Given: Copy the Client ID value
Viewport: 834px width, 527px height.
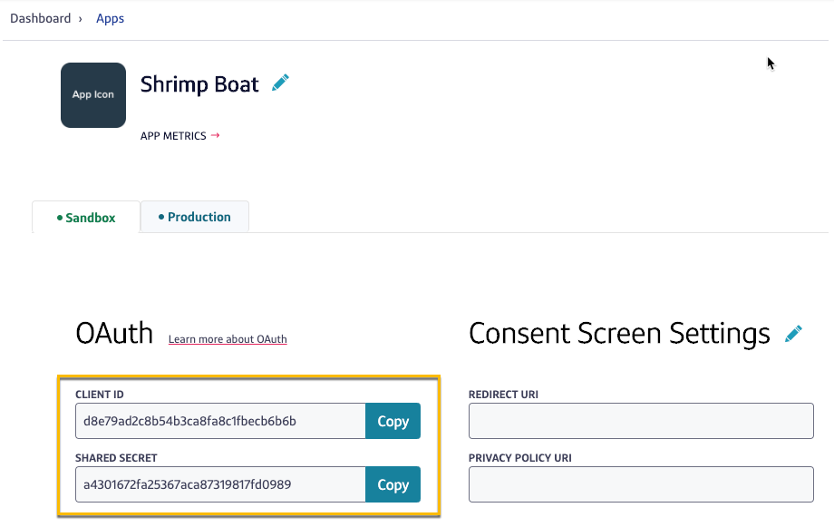Looking at the screenshot, I should coord(393,421).
